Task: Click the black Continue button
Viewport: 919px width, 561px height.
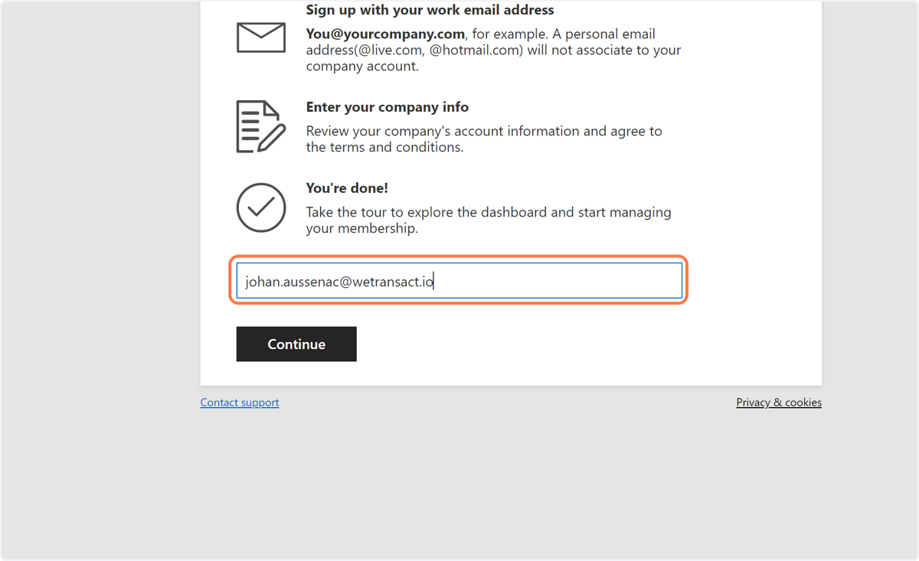Action: 296,344
